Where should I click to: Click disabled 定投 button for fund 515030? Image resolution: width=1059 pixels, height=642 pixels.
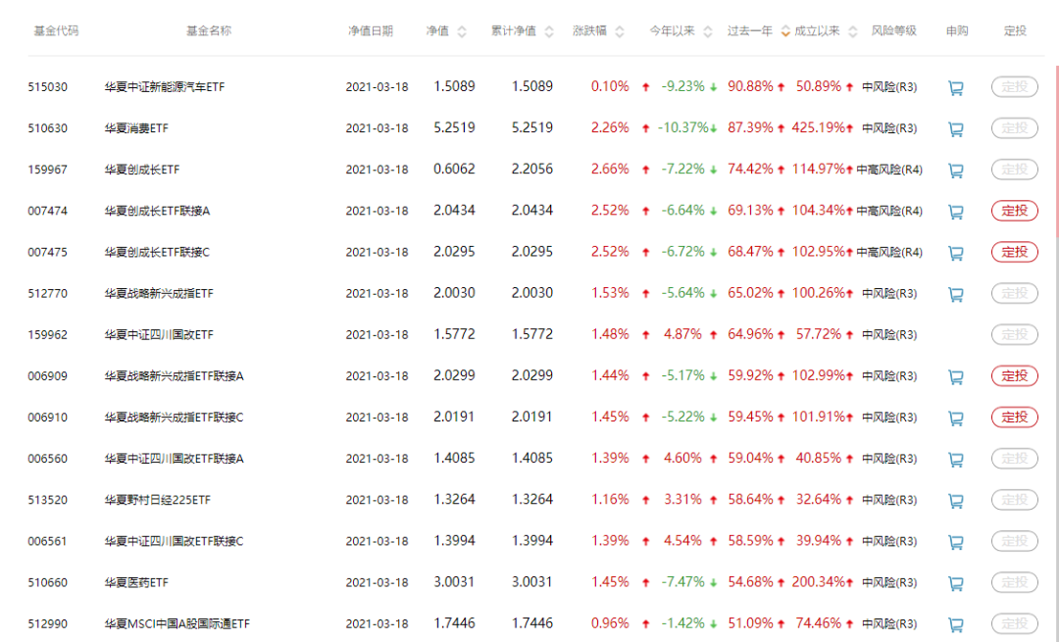1015,86
